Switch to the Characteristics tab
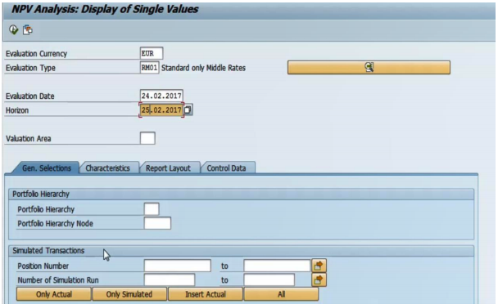The height and width of the screenshot is (304, 498). [x=107, y=168]
